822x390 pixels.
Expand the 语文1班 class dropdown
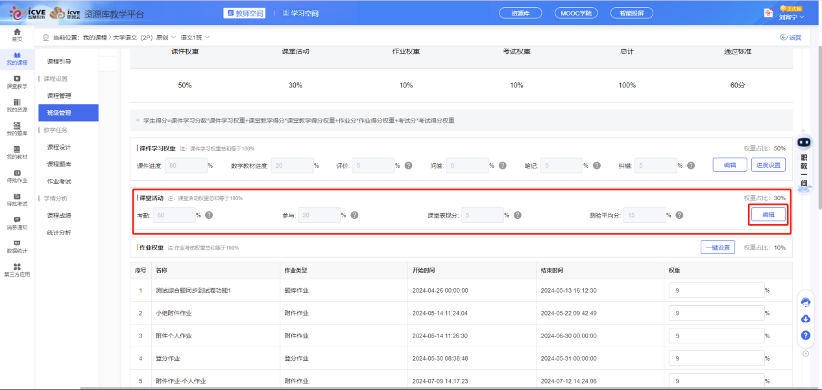pyautogui.click(x=197, y=38)
